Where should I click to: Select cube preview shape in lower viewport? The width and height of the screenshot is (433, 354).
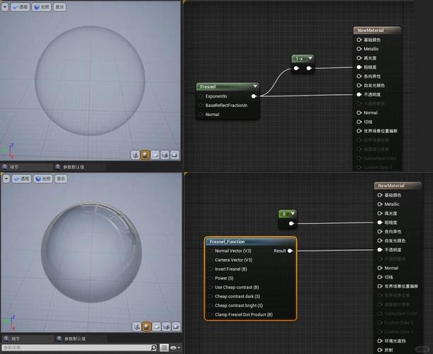tap(167, 326)
